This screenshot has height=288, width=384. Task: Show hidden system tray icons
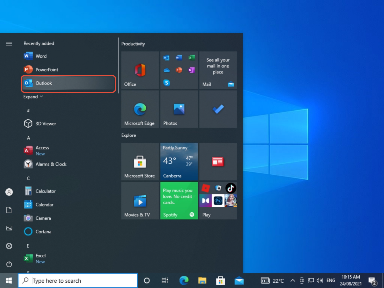click(x=293, y=281)
